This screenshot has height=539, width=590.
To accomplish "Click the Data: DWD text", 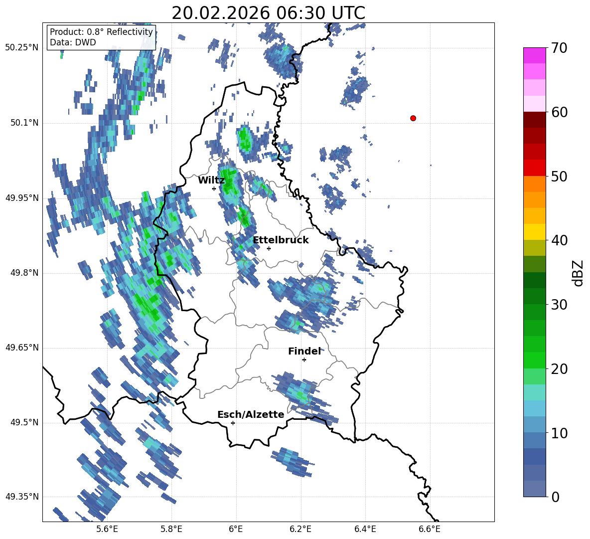I will [x=73, y=42].
